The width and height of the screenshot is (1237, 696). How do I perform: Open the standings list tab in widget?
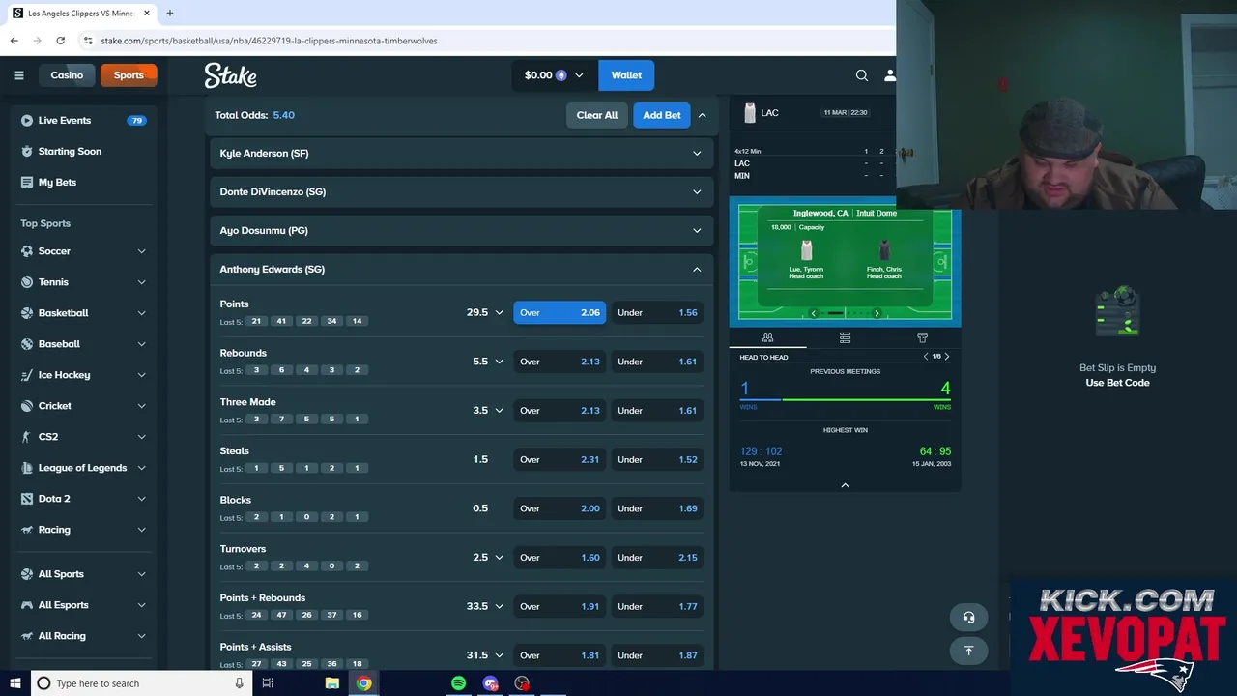point(845,338)
